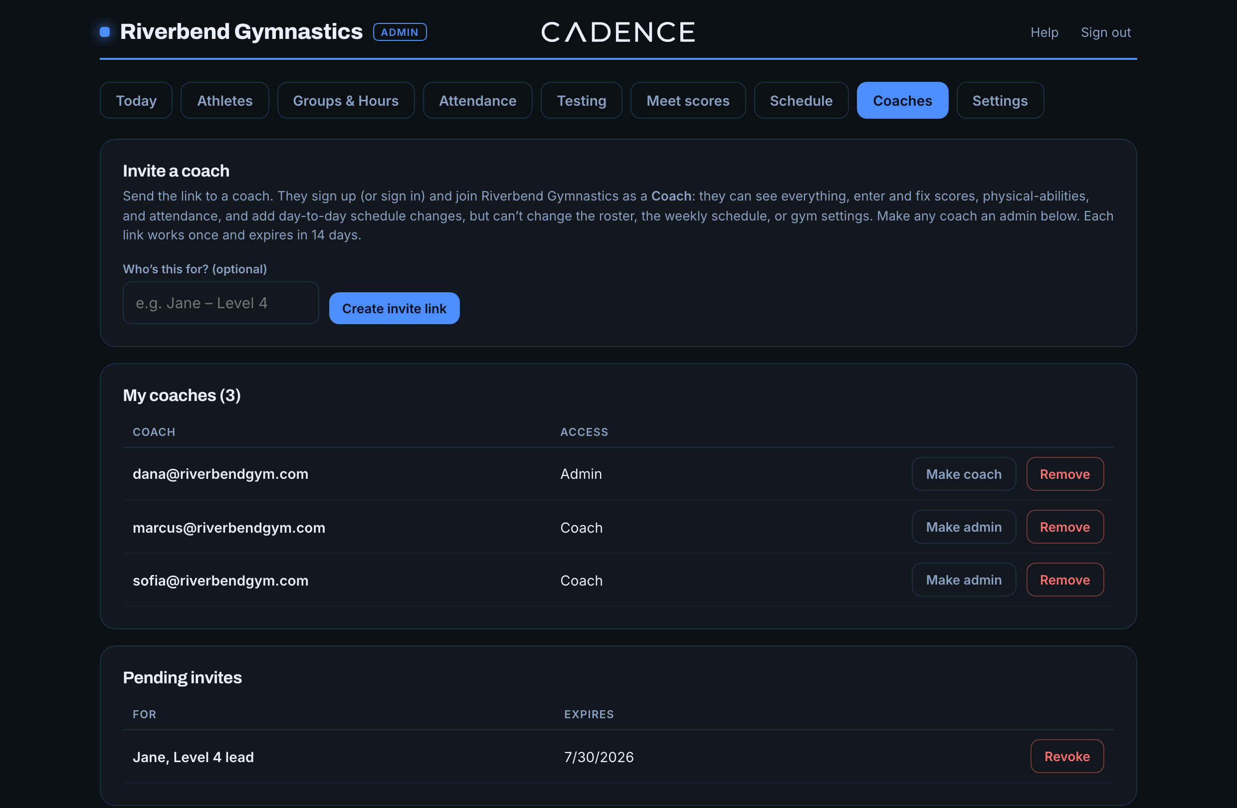1237x808 pixels.
Task: Click the marcus@riverbendgym.com email
Action: (x=228, y=527)
